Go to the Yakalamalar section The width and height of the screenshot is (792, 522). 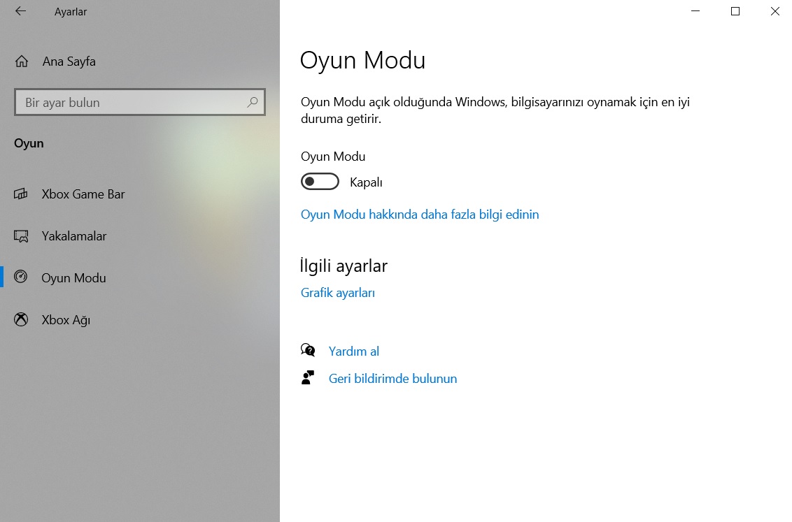pos(73,236)
